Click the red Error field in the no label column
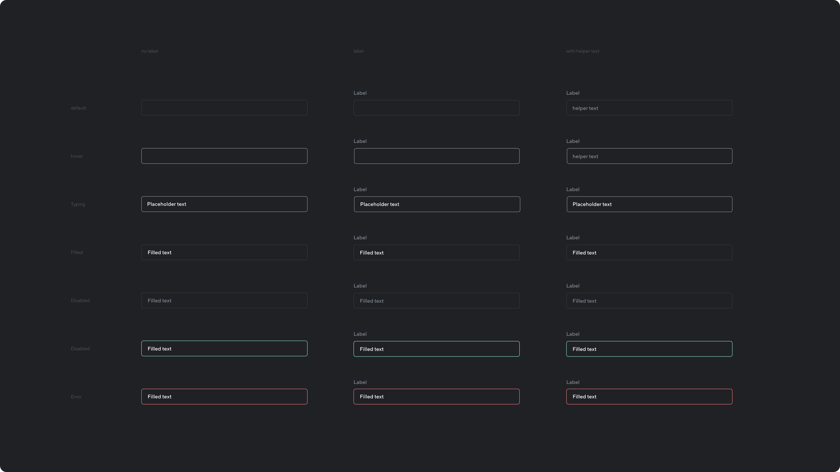The image size is (840, 472). 224,396
